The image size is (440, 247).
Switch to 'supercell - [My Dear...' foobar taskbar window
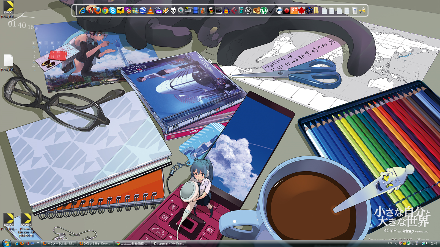(x=168, y=243)
